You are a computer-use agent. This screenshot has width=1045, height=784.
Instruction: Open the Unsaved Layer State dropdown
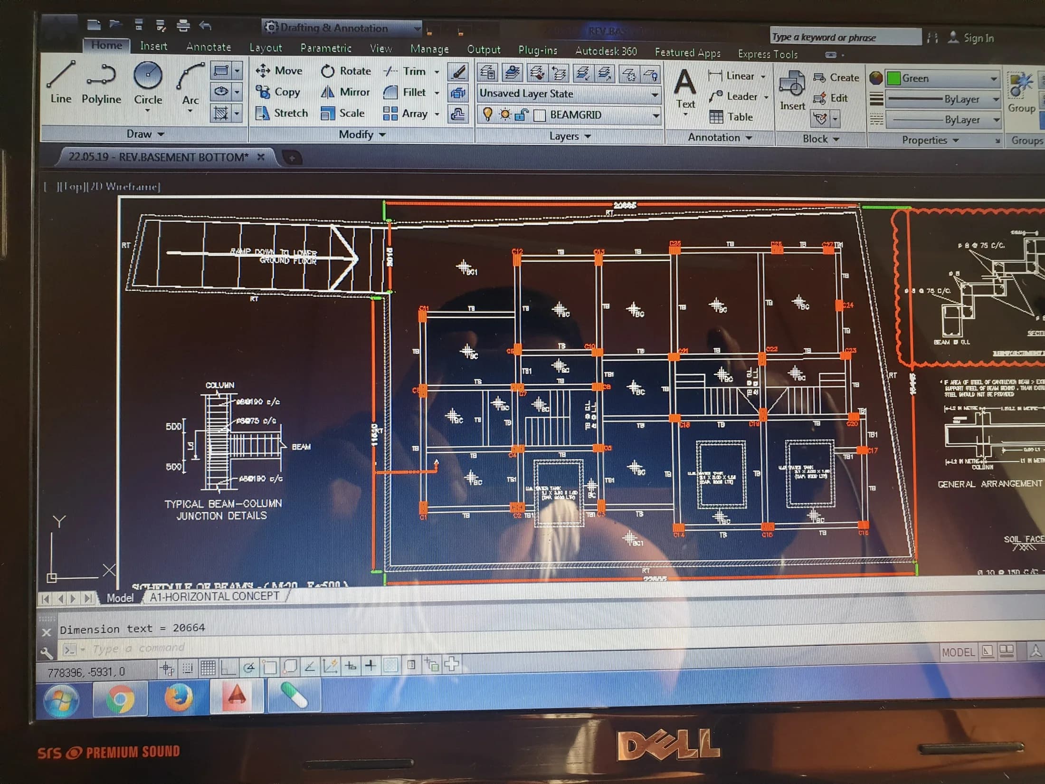coord(569,94)
